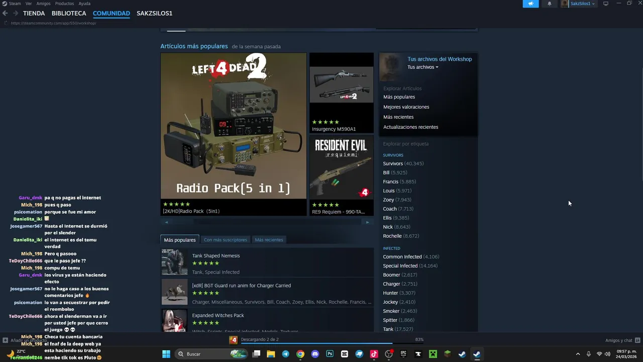643x362 pixels.
Task: Switch to the Más recientes list tab
Action: point(269,240)
